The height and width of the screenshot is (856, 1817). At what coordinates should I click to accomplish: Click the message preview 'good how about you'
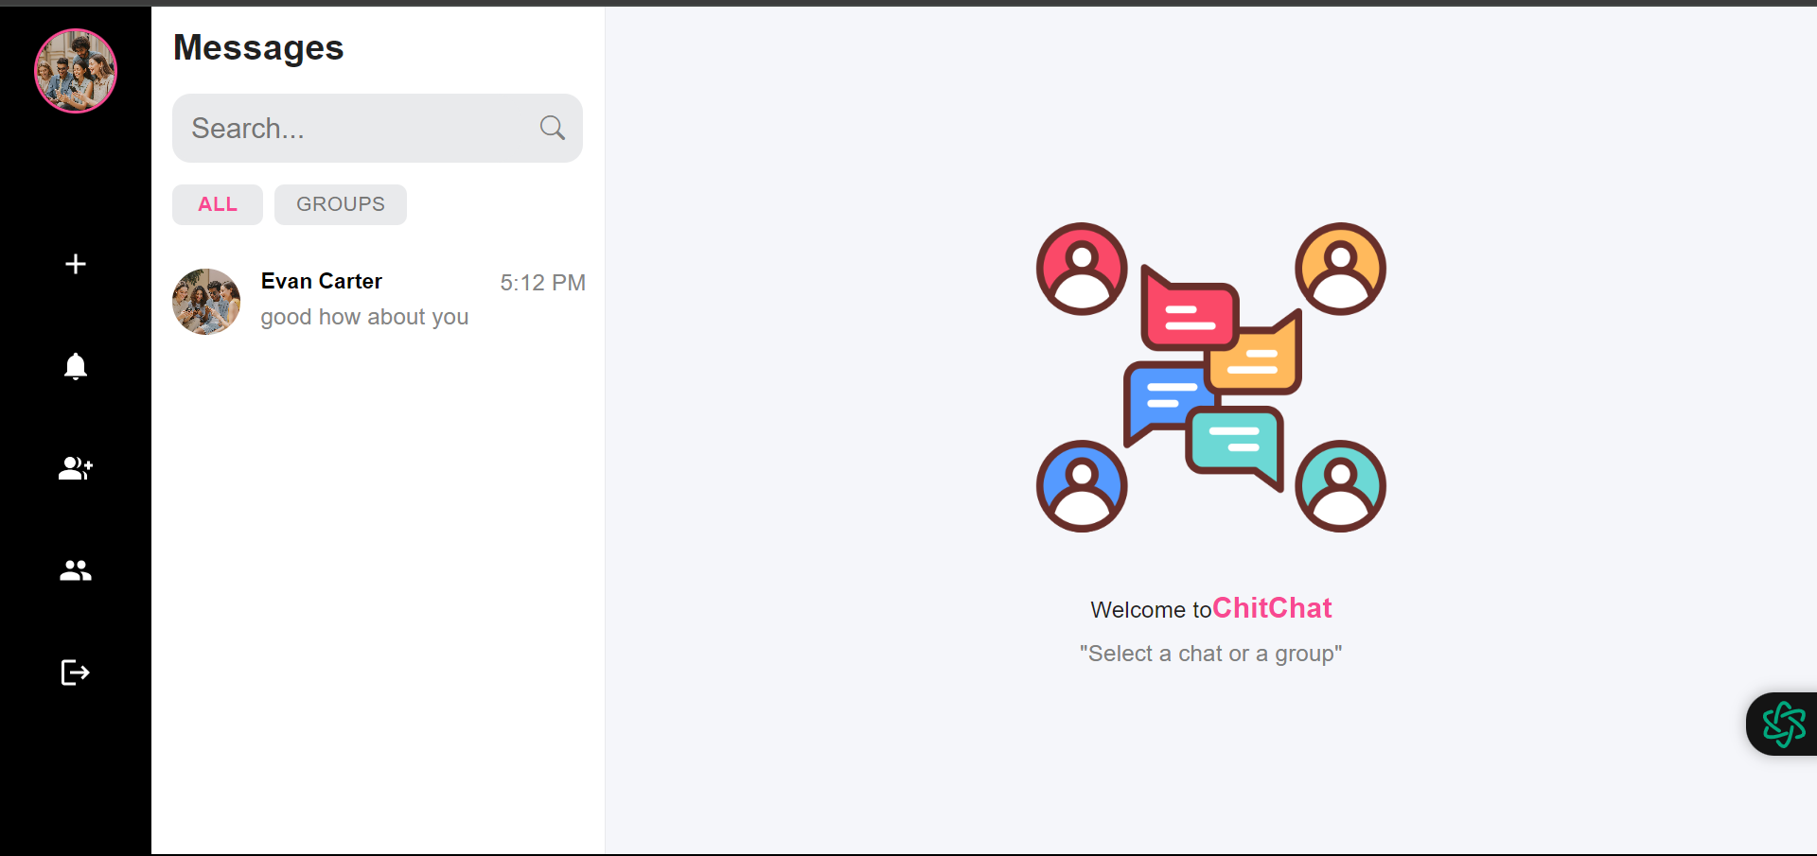364,317
